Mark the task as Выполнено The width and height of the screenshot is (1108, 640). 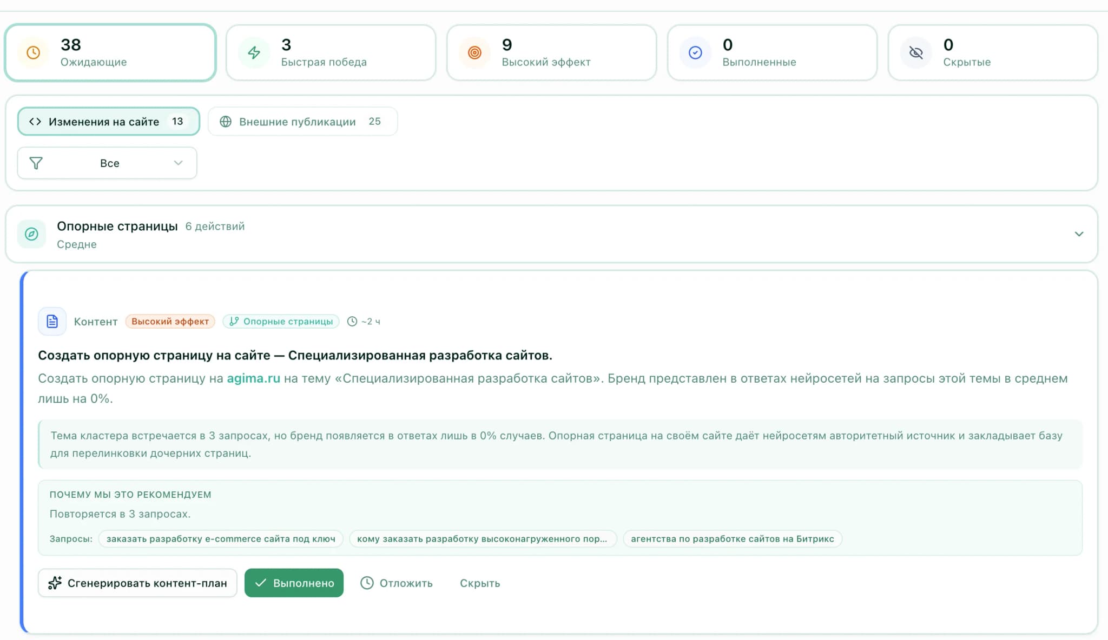click(x=294, y=583)
